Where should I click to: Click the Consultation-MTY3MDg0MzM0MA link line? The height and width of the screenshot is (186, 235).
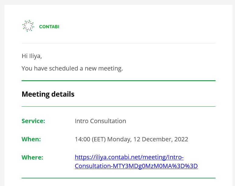(x=136, y=166)
